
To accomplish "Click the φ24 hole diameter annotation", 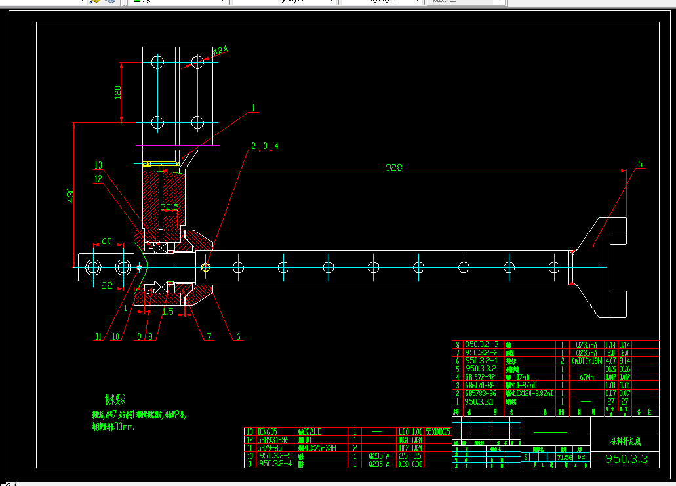I will pyautogui.click(x=220, y=51).
